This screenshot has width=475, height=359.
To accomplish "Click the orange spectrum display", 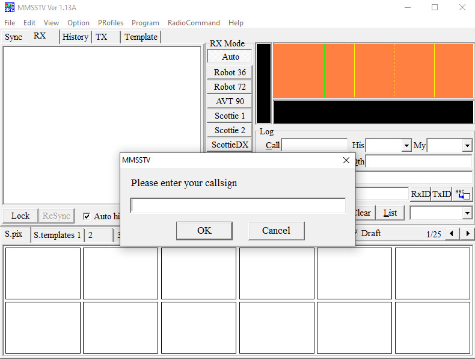I will pos(373,70).
